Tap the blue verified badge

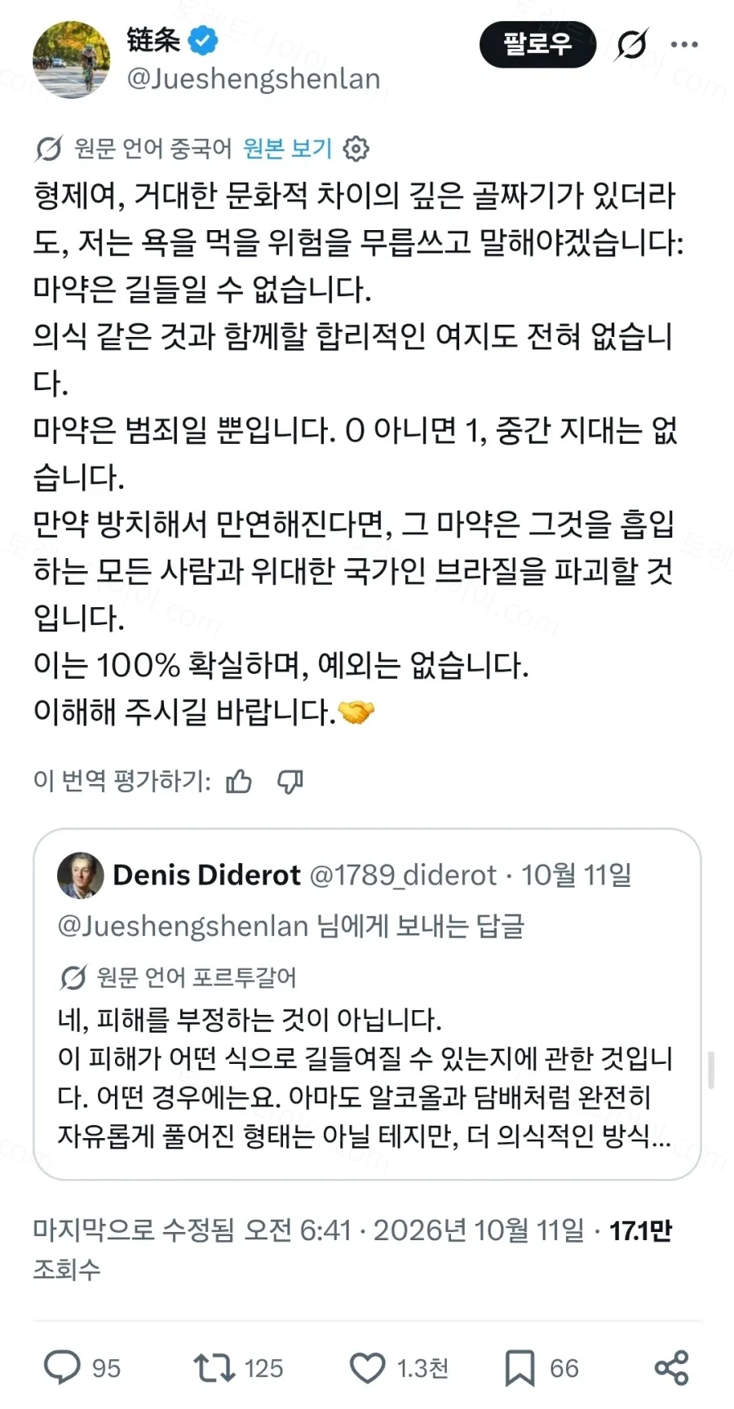[203, 40]
